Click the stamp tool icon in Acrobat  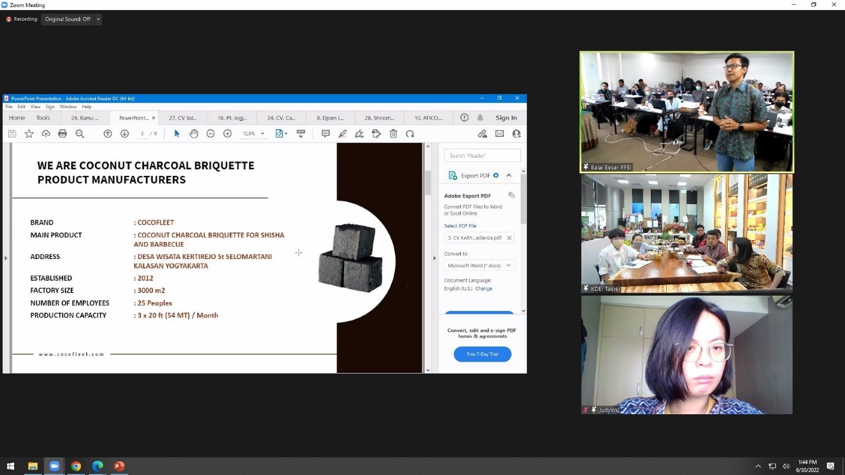[376, 134]
